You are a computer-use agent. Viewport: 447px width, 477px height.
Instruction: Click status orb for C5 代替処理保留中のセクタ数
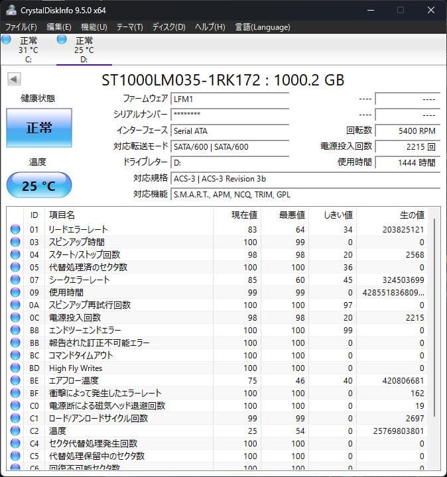(15, 456)
